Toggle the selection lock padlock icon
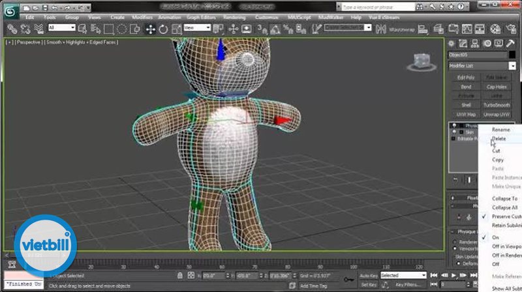 pyautogui.click(x=180, y=275)
